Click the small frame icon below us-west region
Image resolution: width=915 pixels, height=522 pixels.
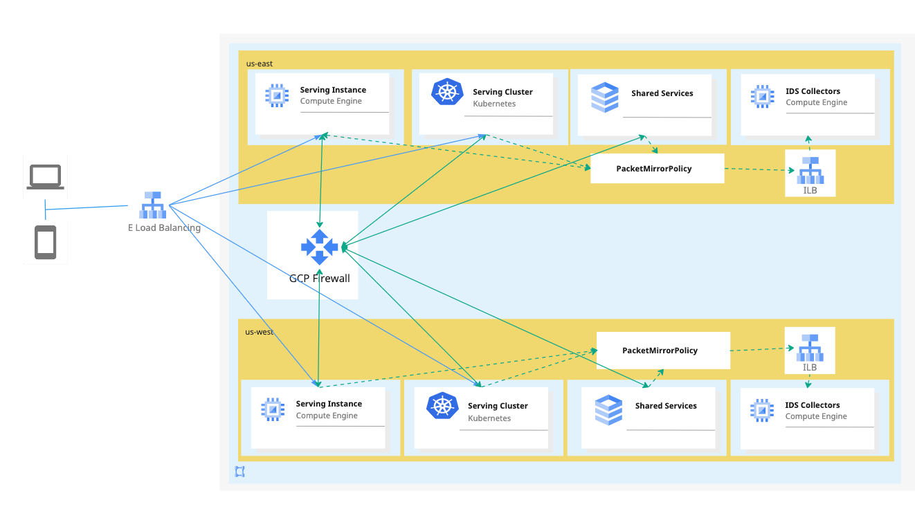click(x=239, y=472)
